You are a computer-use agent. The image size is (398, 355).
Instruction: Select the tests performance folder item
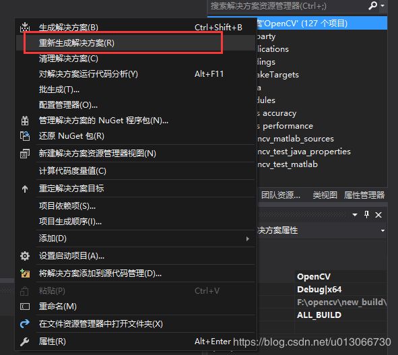(285, 126)
